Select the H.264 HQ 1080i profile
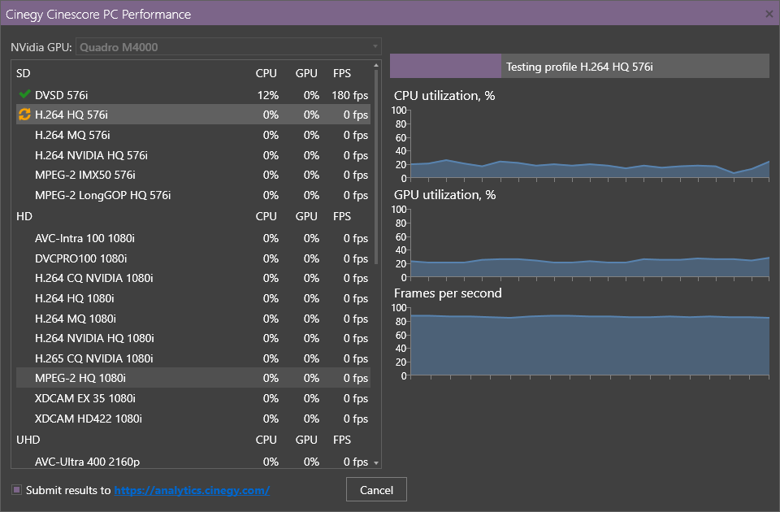The image size is (780, 512). [193, 298]
